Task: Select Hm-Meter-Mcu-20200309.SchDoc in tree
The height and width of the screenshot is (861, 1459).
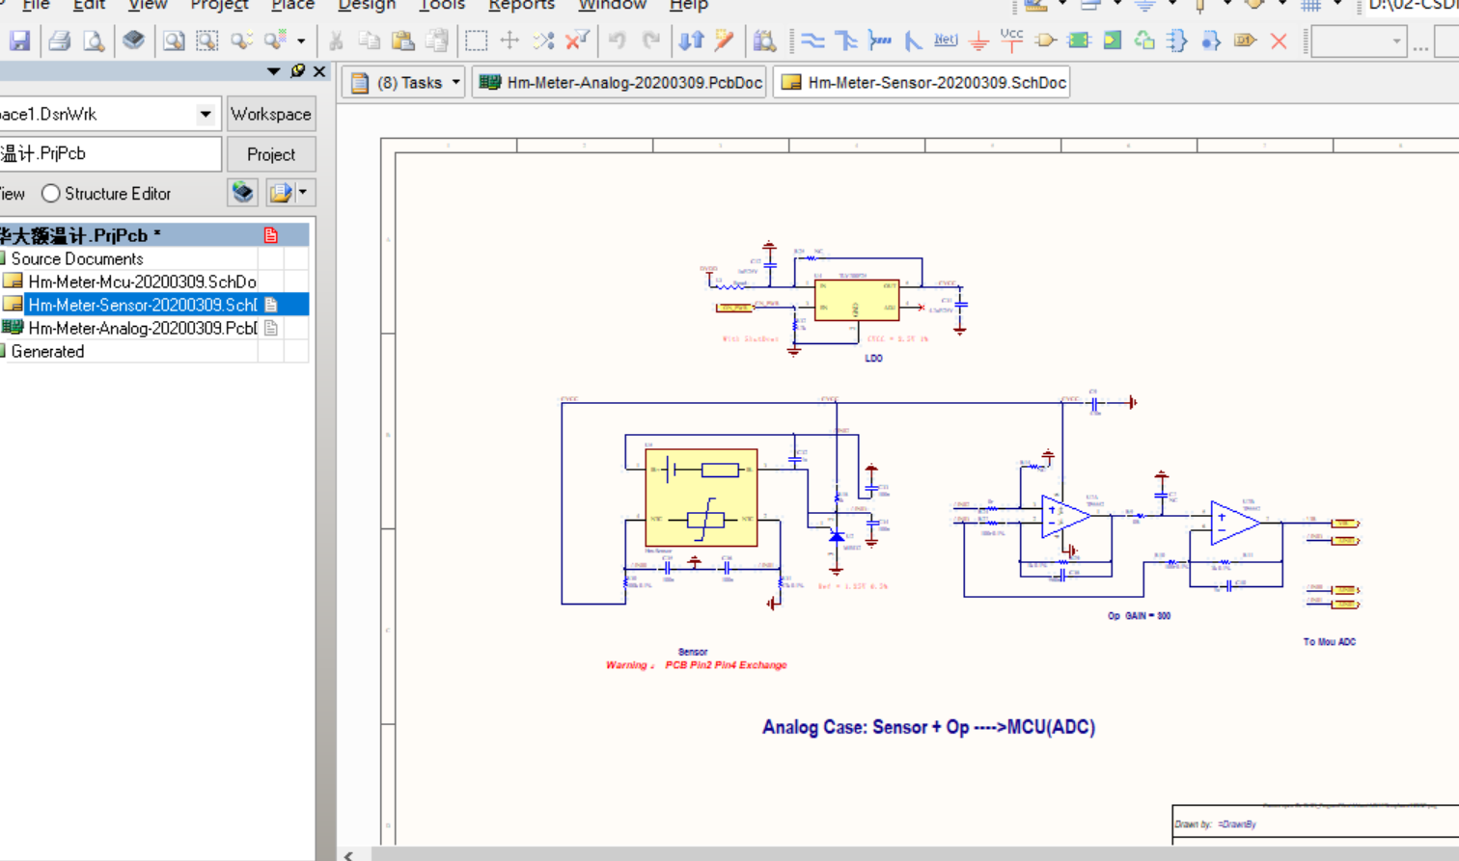Action: (x=142, y=282)
